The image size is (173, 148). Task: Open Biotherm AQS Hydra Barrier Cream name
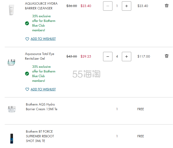(41, 107)
